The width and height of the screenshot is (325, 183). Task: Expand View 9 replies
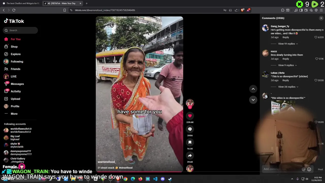pos(287,65)
